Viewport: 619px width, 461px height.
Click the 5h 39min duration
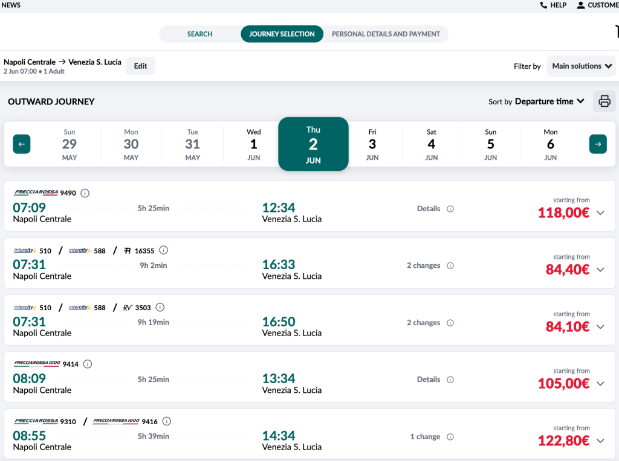[153, 436]
